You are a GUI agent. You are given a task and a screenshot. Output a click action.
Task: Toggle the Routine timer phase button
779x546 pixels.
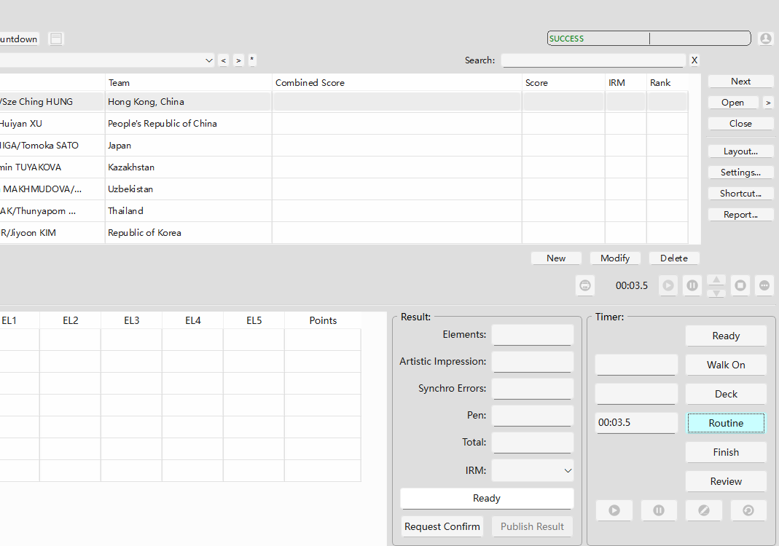726,423
